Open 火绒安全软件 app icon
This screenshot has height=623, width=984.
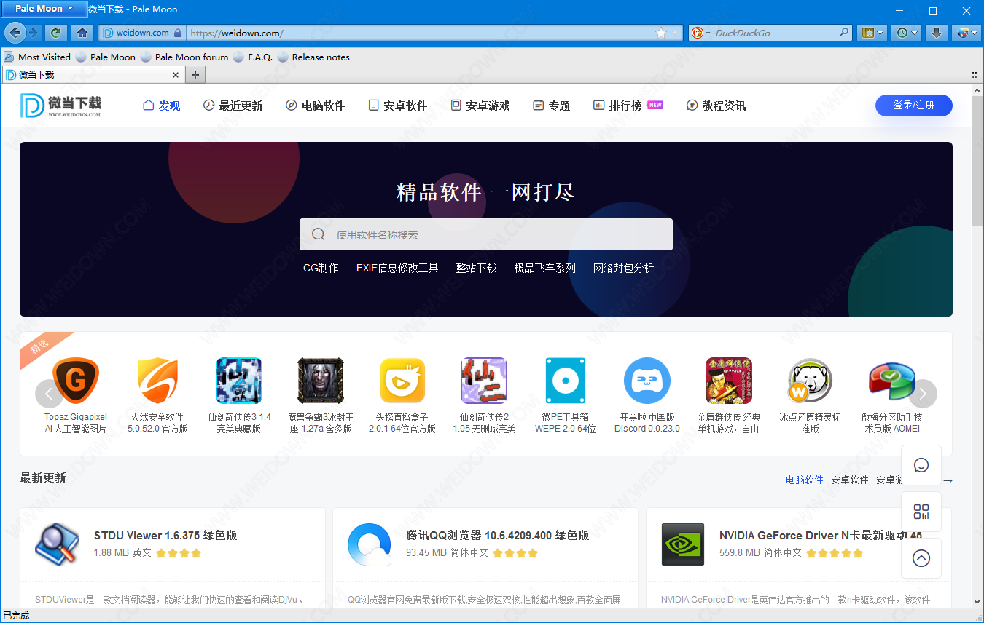coord(157,381)
